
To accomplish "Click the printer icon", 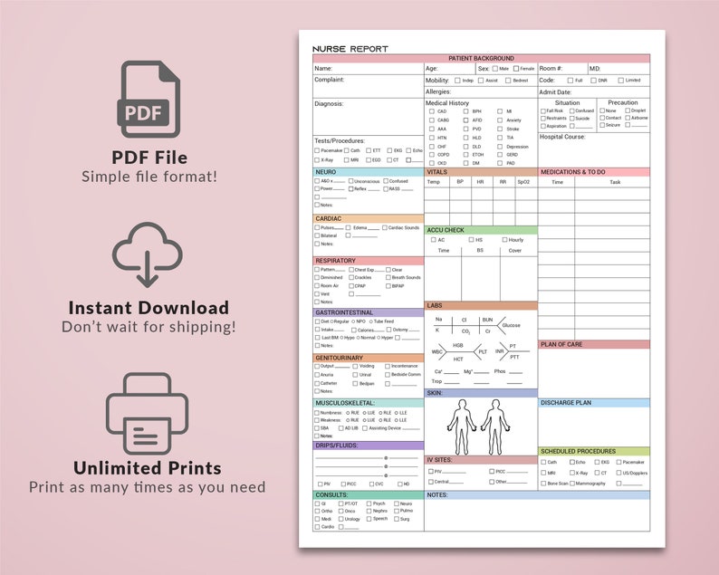I will tap(148, 414).
